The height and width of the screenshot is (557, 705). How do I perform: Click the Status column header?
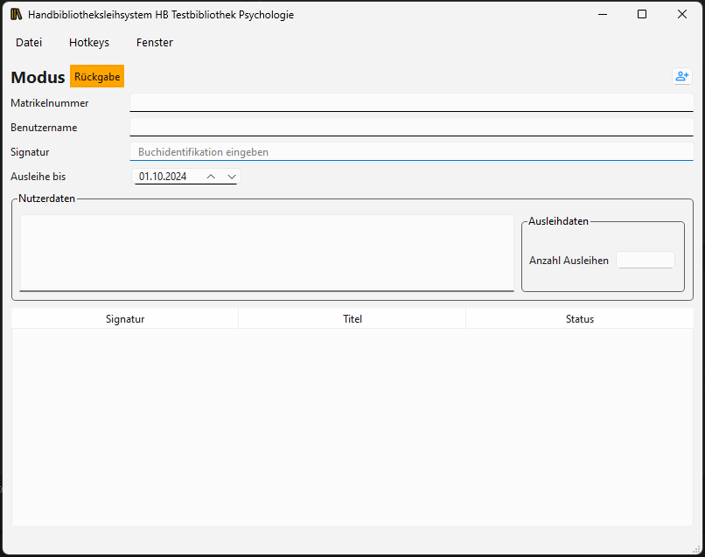pyautogui.click(x=579, y=319)
